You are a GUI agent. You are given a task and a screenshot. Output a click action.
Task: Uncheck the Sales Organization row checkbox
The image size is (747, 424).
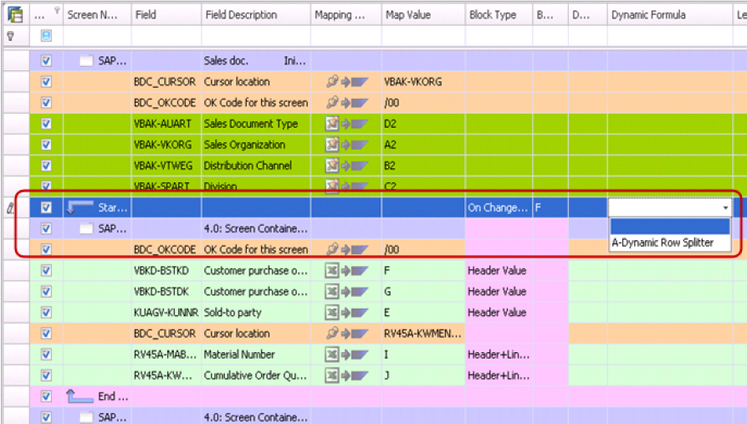(x=46, y=145)
